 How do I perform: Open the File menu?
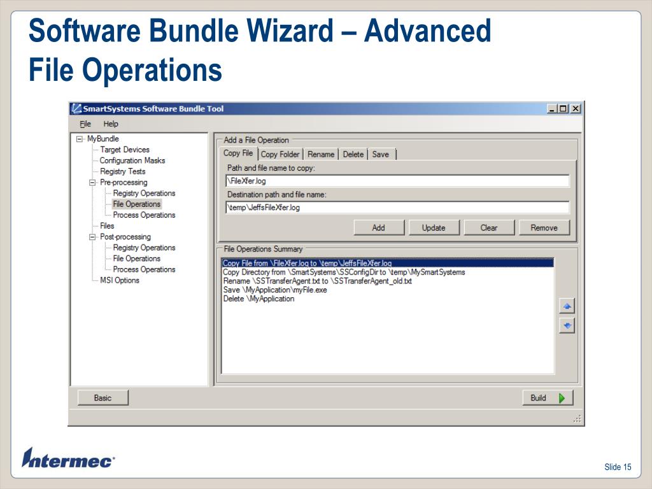tap(85, 124)
